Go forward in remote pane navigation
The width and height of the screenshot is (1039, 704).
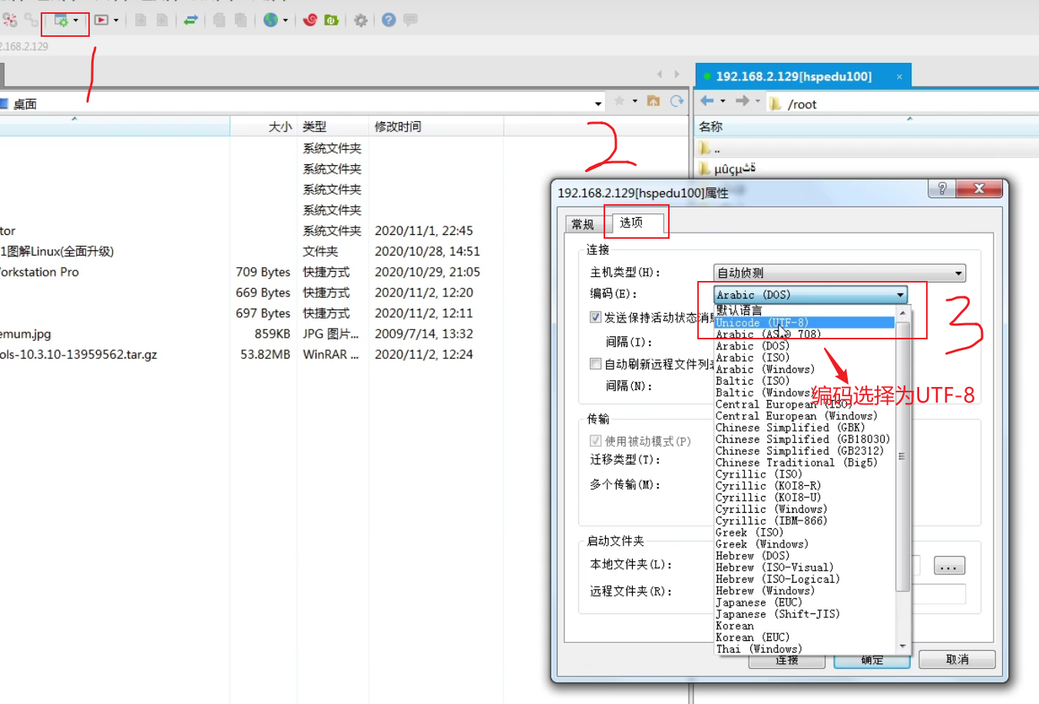[x=742, y=101]
